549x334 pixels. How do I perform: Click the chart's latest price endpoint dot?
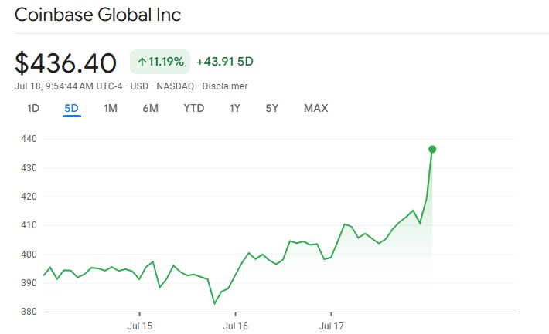point(432,149)
